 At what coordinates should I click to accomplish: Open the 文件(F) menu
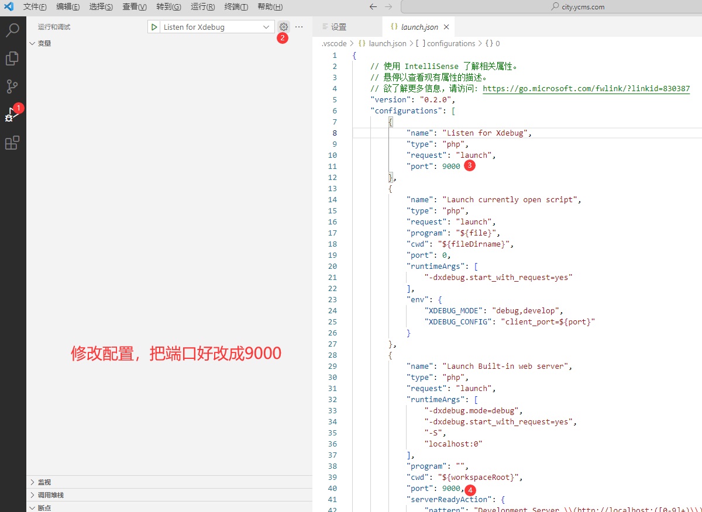click(x=35, y=7)
